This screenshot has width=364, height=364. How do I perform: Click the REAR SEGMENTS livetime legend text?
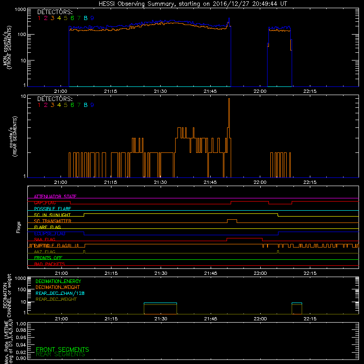point(61,354)
